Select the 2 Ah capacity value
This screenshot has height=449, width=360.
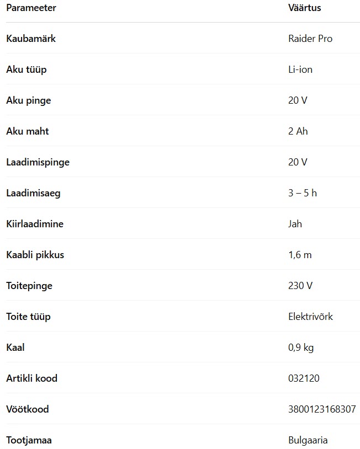(x=298, y=131)
